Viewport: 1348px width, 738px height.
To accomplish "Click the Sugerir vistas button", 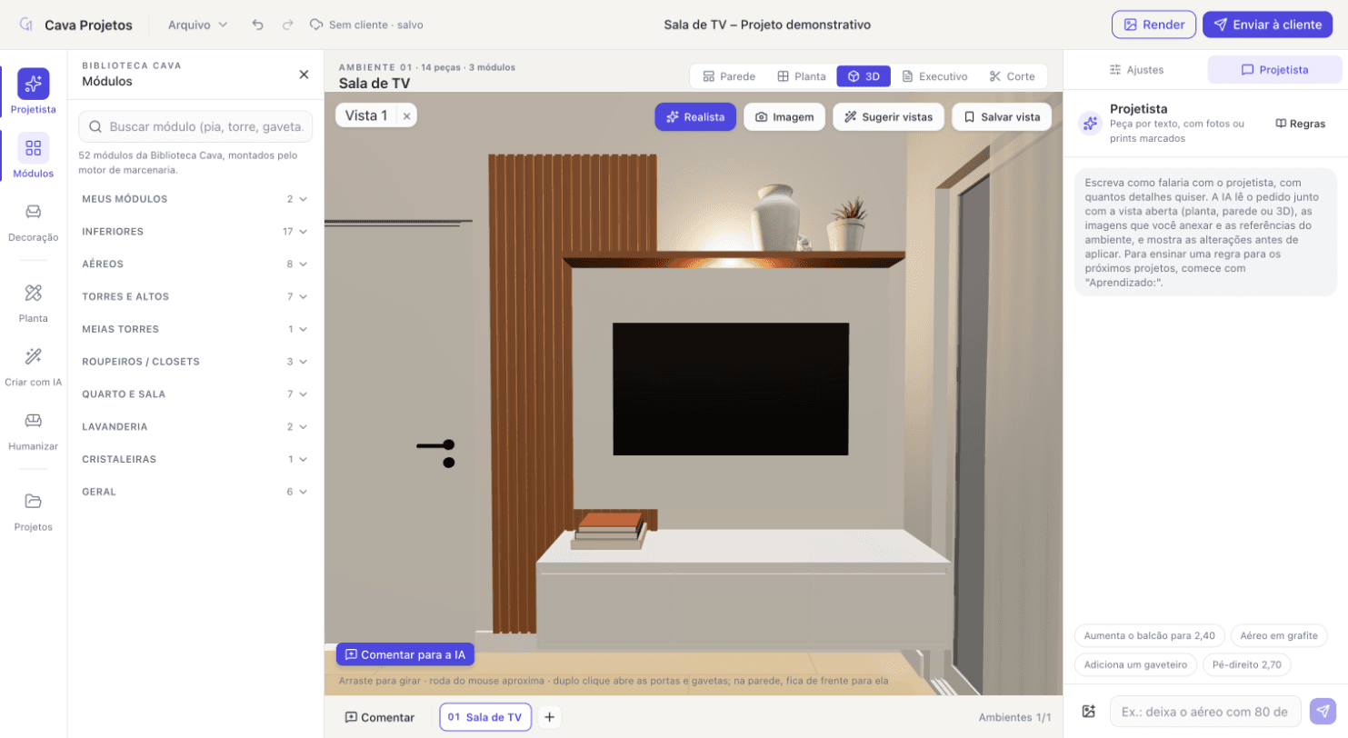I will [x=888, y=116].
